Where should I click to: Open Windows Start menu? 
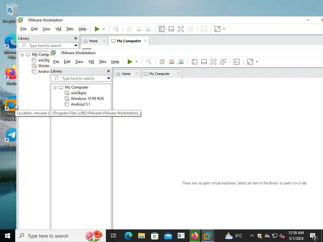[8, 236]
